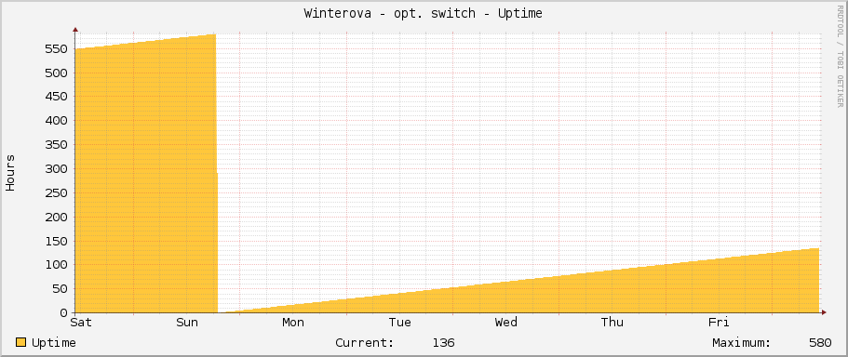Click the "200" y-axis tick label

coord(56,218)
